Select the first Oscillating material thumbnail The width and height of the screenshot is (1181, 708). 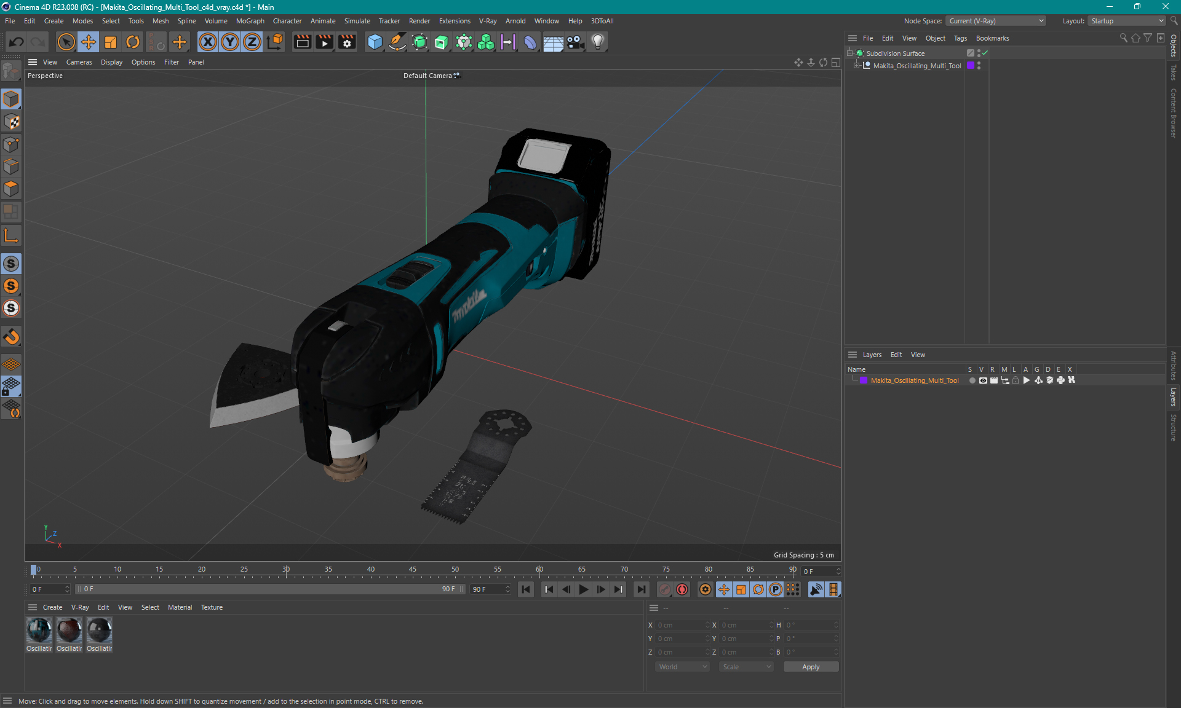[39, 631]
